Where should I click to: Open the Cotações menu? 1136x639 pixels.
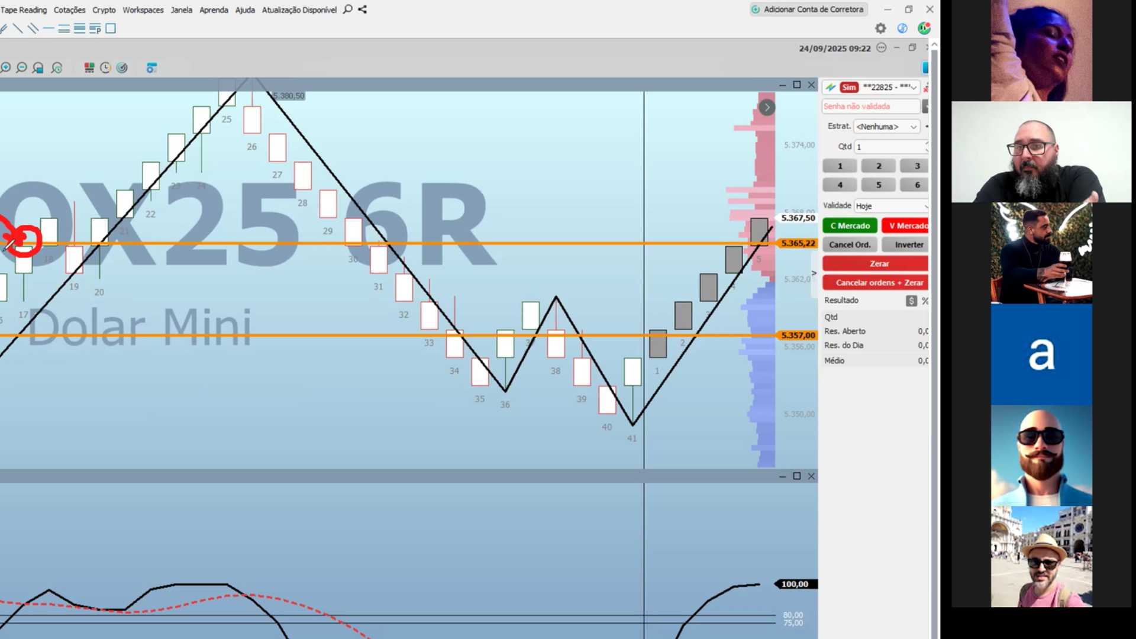pos(69,10)
